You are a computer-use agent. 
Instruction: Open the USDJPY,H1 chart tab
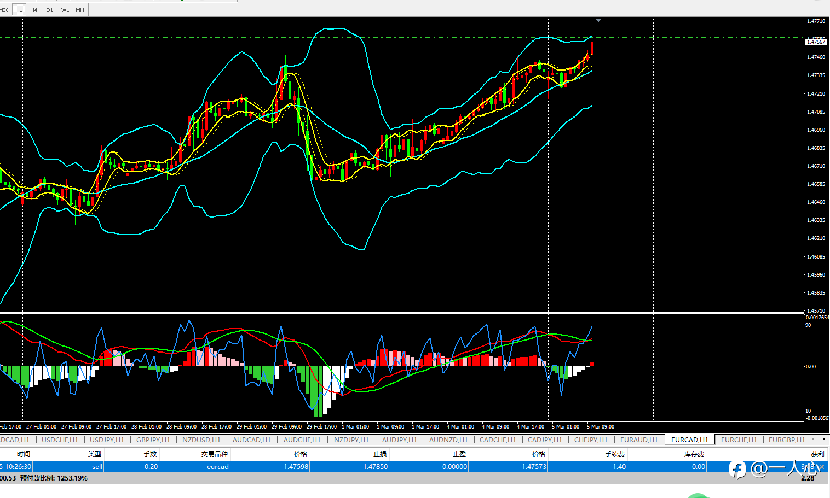107,440
